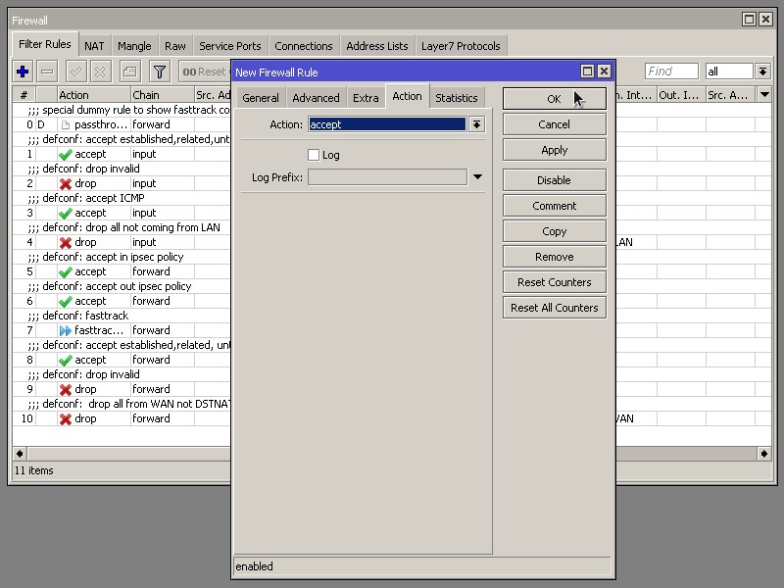The width and height of the screenshot is (784, 588).
Task: Click the Reset All Counters button
Action: point(555,308)
